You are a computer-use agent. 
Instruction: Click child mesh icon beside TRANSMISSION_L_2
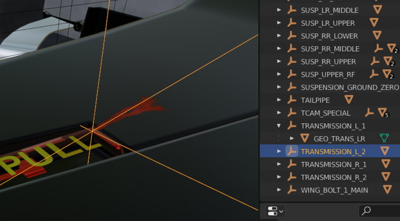click(x=385, y=151)
